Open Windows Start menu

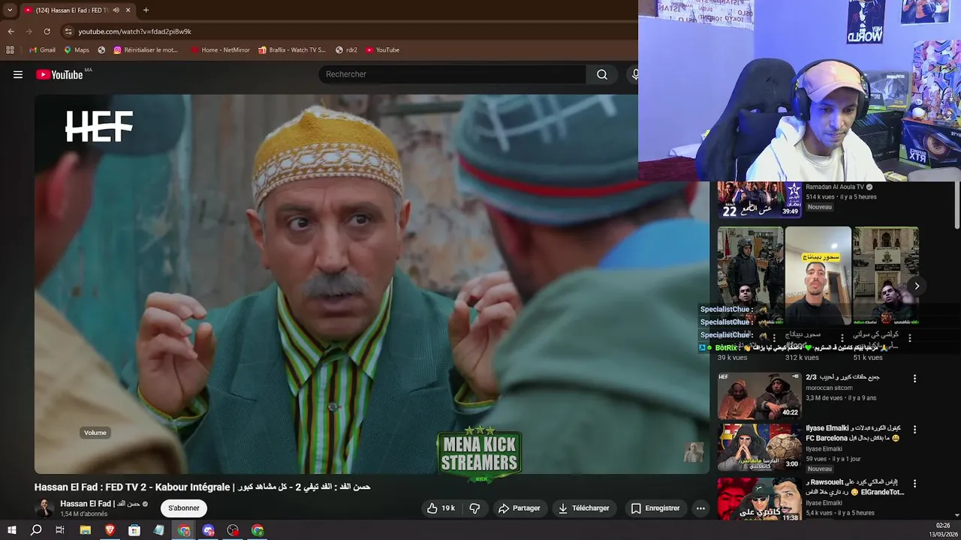click(11, 530)
